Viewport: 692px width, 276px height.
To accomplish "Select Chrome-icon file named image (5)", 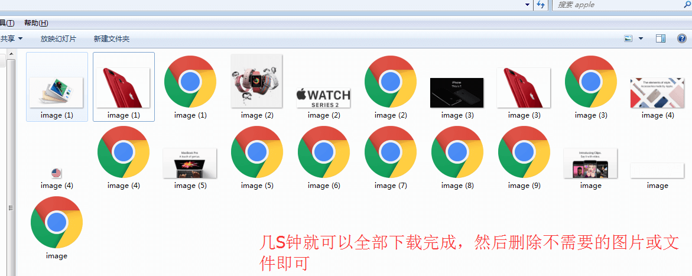I will pos(257,157).
